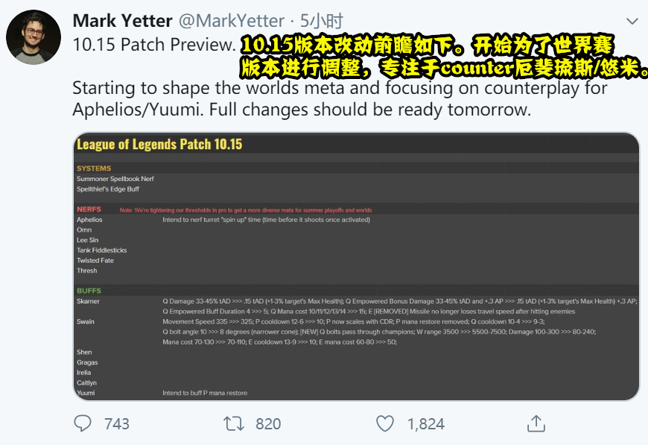Open the share upload icon

[x=536, y=423]
